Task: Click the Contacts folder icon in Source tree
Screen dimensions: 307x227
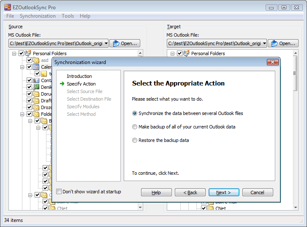Action: [36, 80]
